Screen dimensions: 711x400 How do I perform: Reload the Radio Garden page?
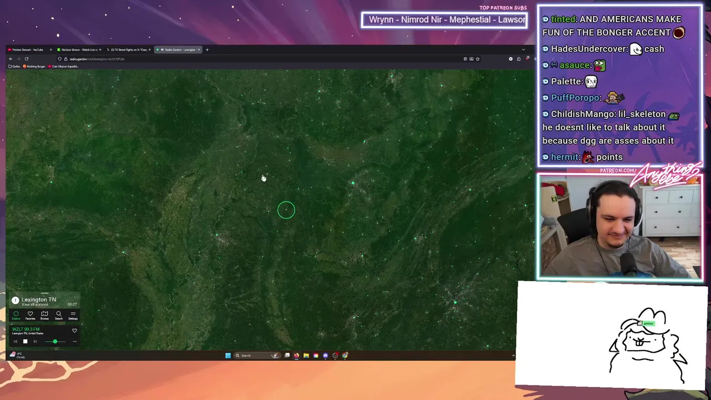click(27, 59)
